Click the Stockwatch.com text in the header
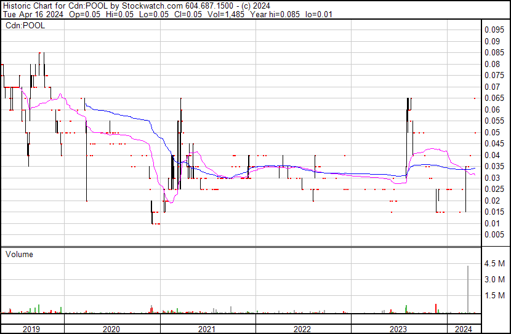The image size is (511, 334). pyautogui.click(x=153, y=6)
